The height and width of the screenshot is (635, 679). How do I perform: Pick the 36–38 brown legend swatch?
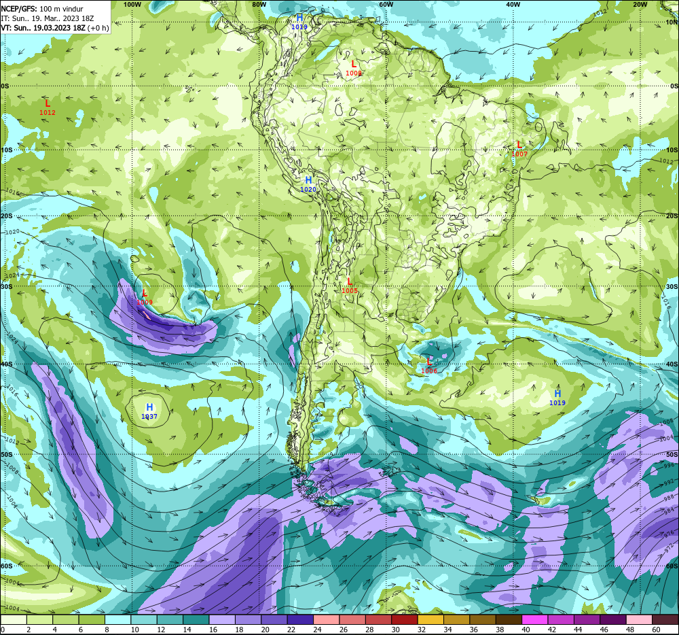pos(483,620)
